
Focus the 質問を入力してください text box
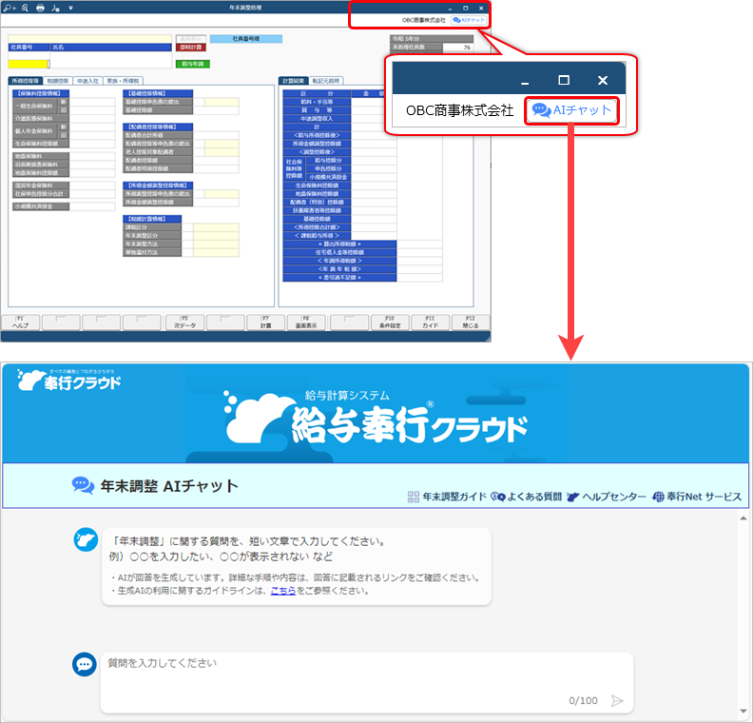[x=366, y=683]
